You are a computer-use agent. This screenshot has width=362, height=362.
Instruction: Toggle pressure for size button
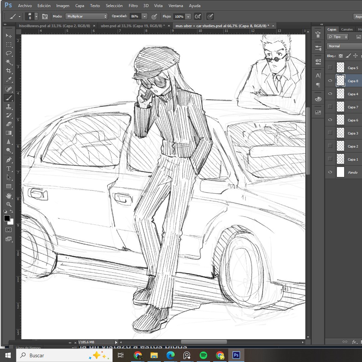point(210,16)
